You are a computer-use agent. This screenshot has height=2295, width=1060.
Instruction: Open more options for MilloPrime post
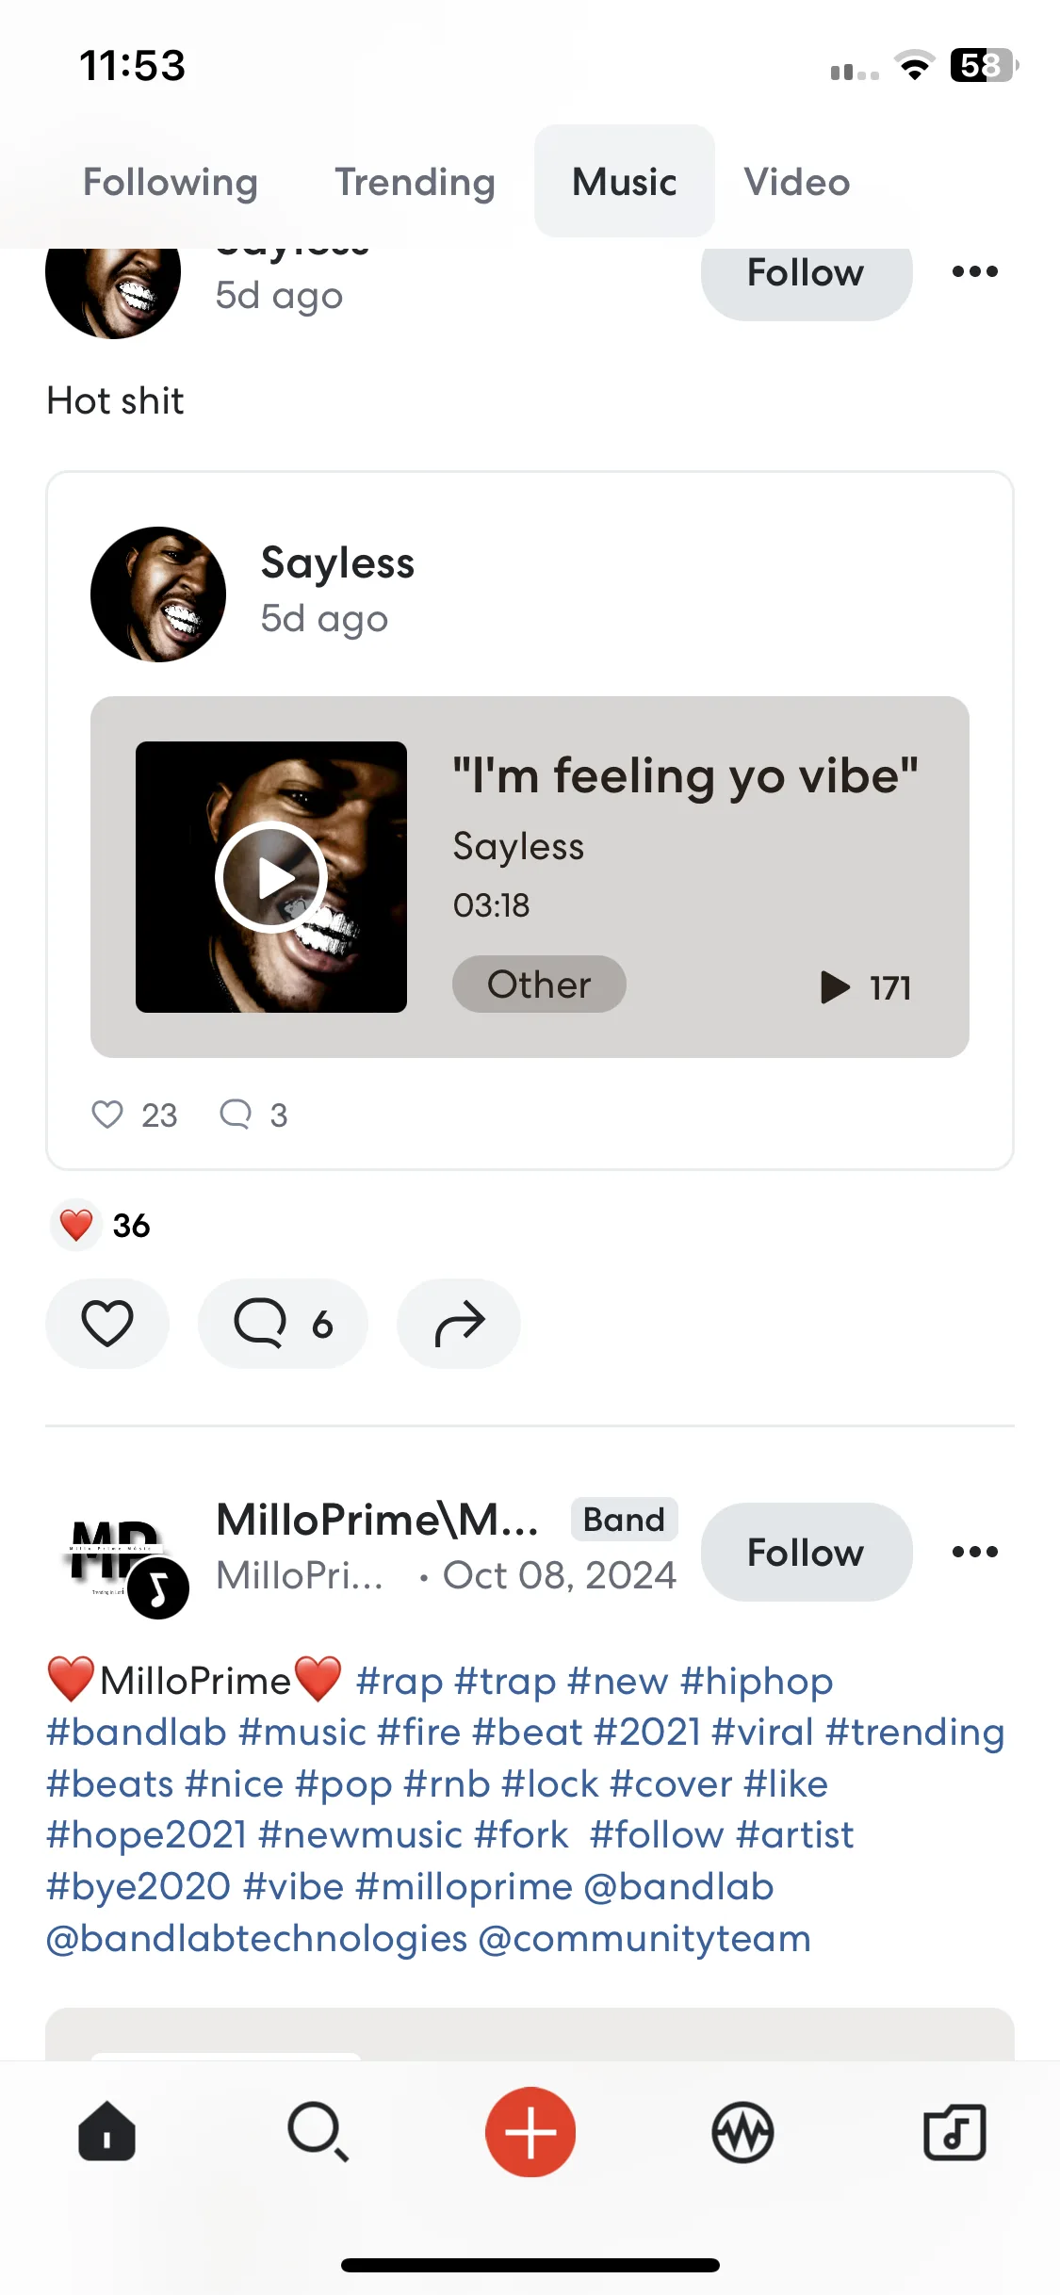click(974, 1552)
